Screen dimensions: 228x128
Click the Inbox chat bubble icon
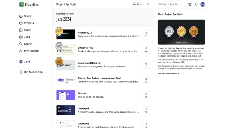21,30
